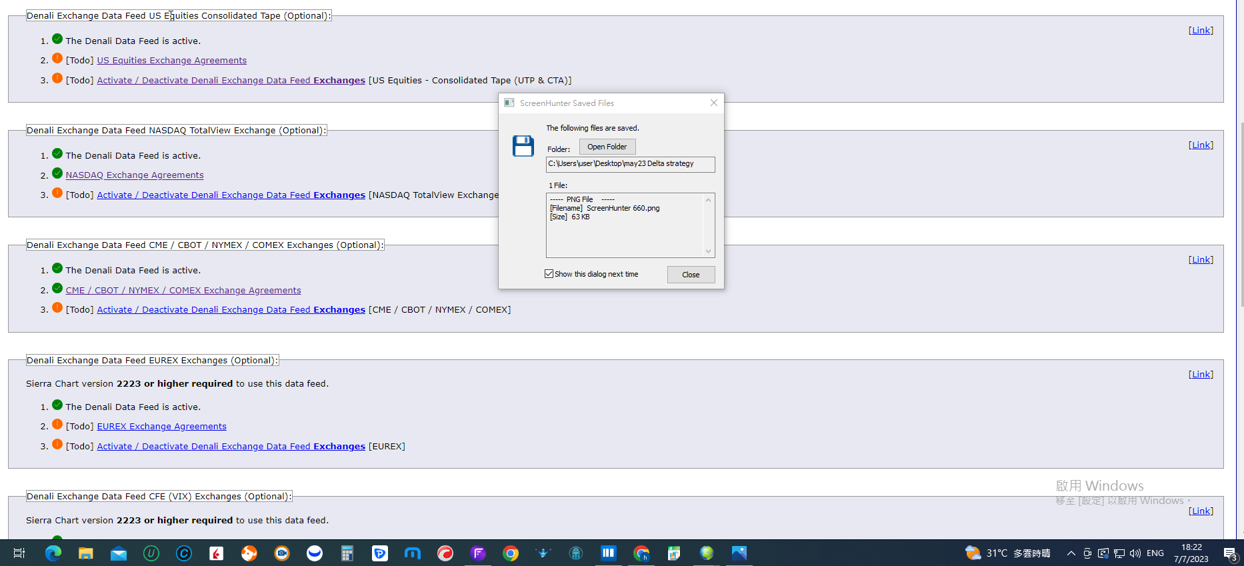Screen dimensions: 1244x566
Task: Expand the hidden system tray icons
Action: coord(1071,553)
